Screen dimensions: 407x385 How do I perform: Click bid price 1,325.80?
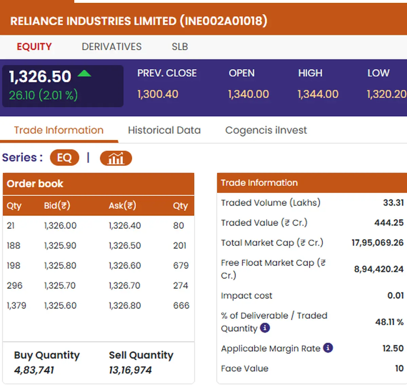pos(60,265)
